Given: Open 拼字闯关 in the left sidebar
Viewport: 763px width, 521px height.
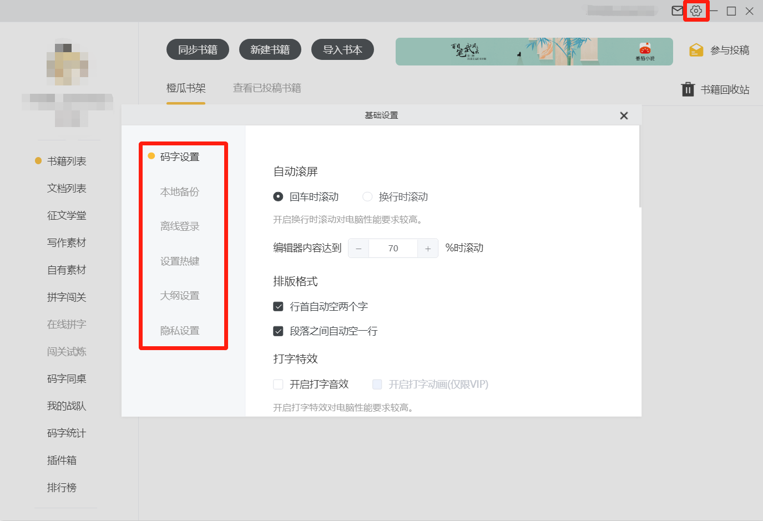Looking at the screenshot, I should 67,297.
